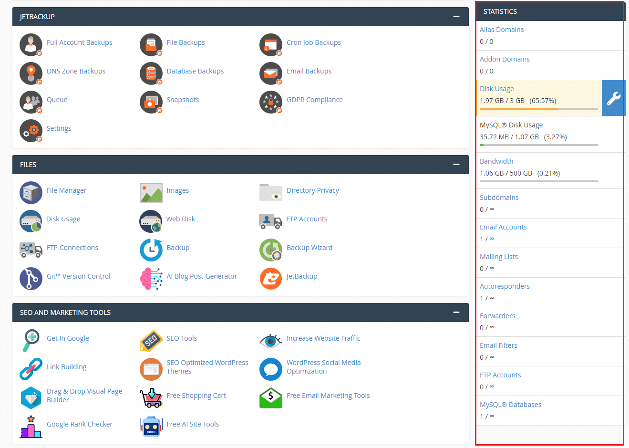Click the Bandwidth statistics link

coord(496,161)
